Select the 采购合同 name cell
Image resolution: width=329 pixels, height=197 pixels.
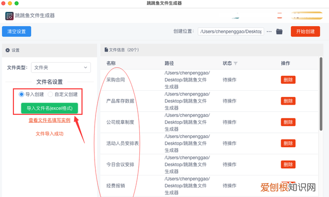(x=116, y=80)
